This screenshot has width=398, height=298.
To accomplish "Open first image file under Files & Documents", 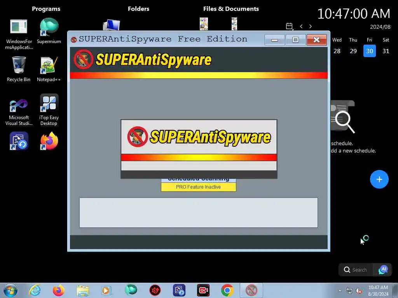I will pos(204,24).
